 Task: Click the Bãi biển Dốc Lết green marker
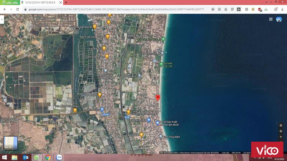click(x=161, y=64)
